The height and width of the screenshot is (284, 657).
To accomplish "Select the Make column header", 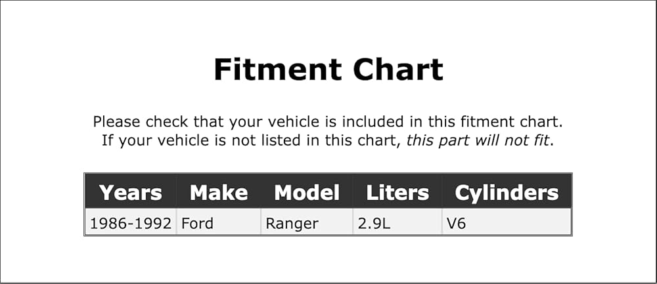I will coord(218,192).
